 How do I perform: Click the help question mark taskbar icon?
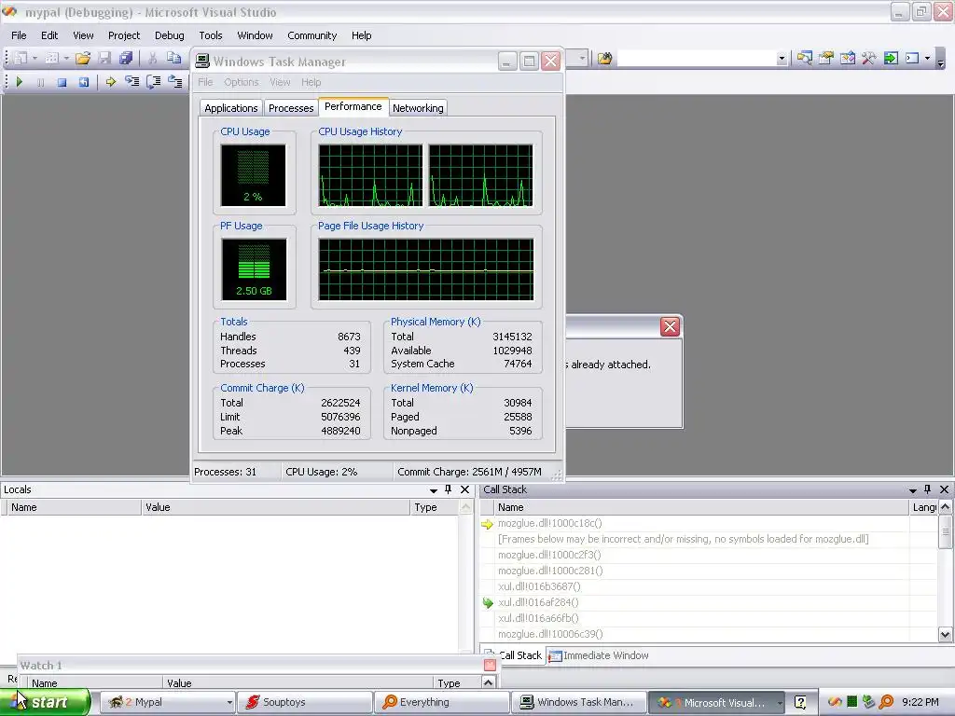tap(800, 702)
